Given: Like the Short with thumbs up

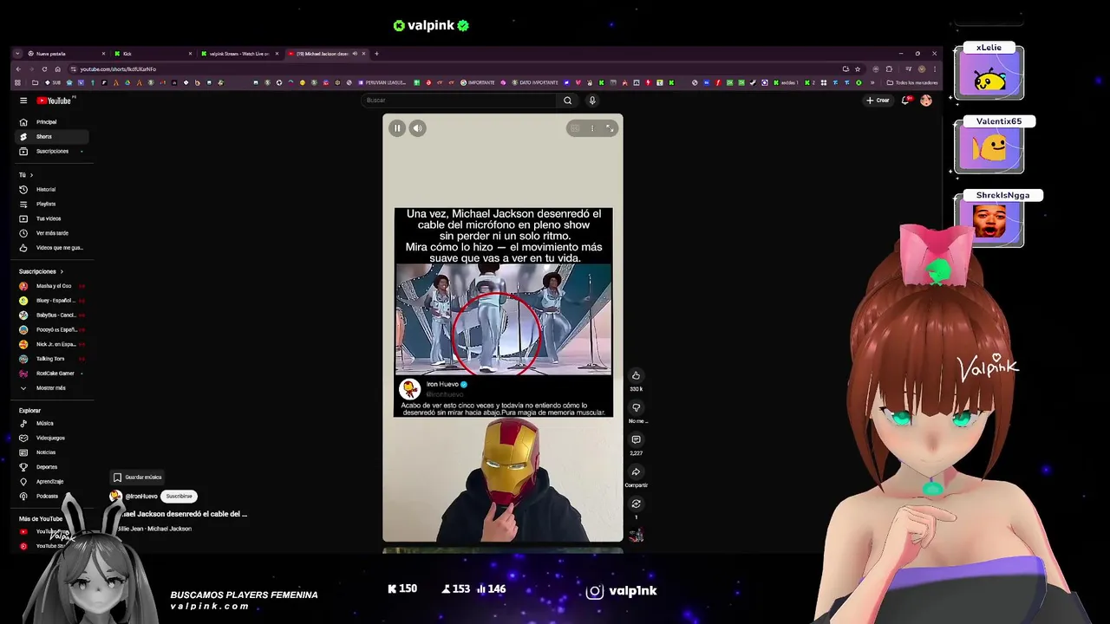Looking at the screenshot, I should pyautogui.click(x=636, y=375).
